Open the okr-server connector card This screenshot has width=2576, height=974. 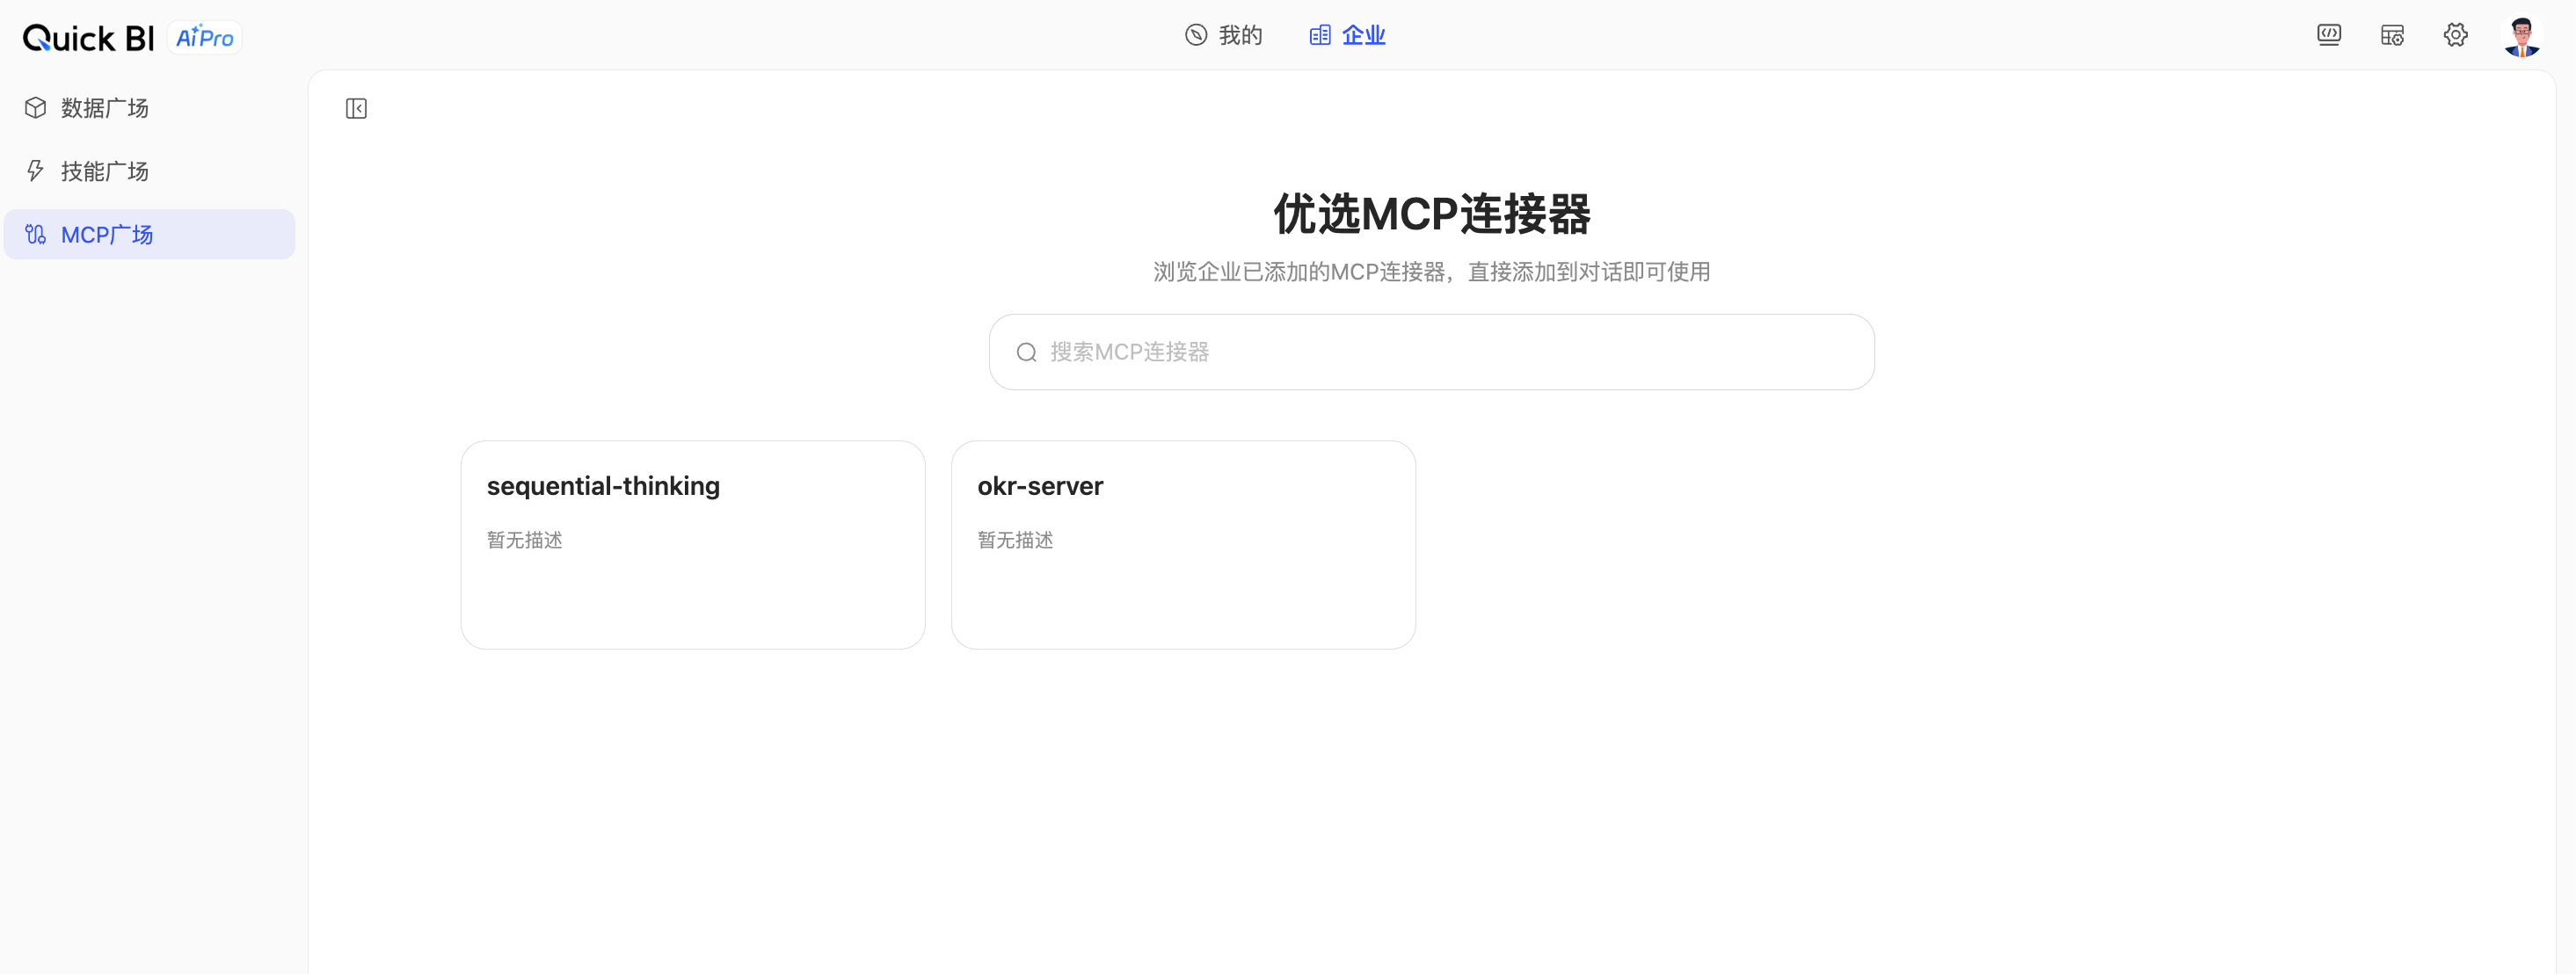pyautogui.click(x=1183, y=545)
